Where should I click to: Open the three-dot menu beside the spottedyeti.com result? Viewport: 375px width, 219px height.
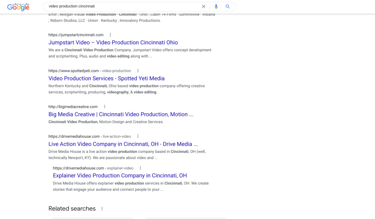[138, 71]
